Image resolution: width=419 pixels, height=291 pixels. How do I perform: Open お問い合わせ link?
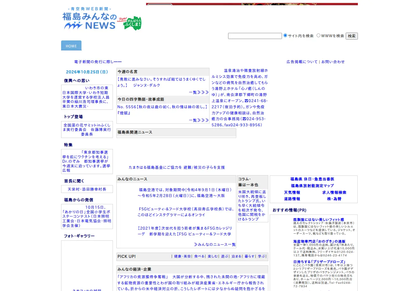333,62
